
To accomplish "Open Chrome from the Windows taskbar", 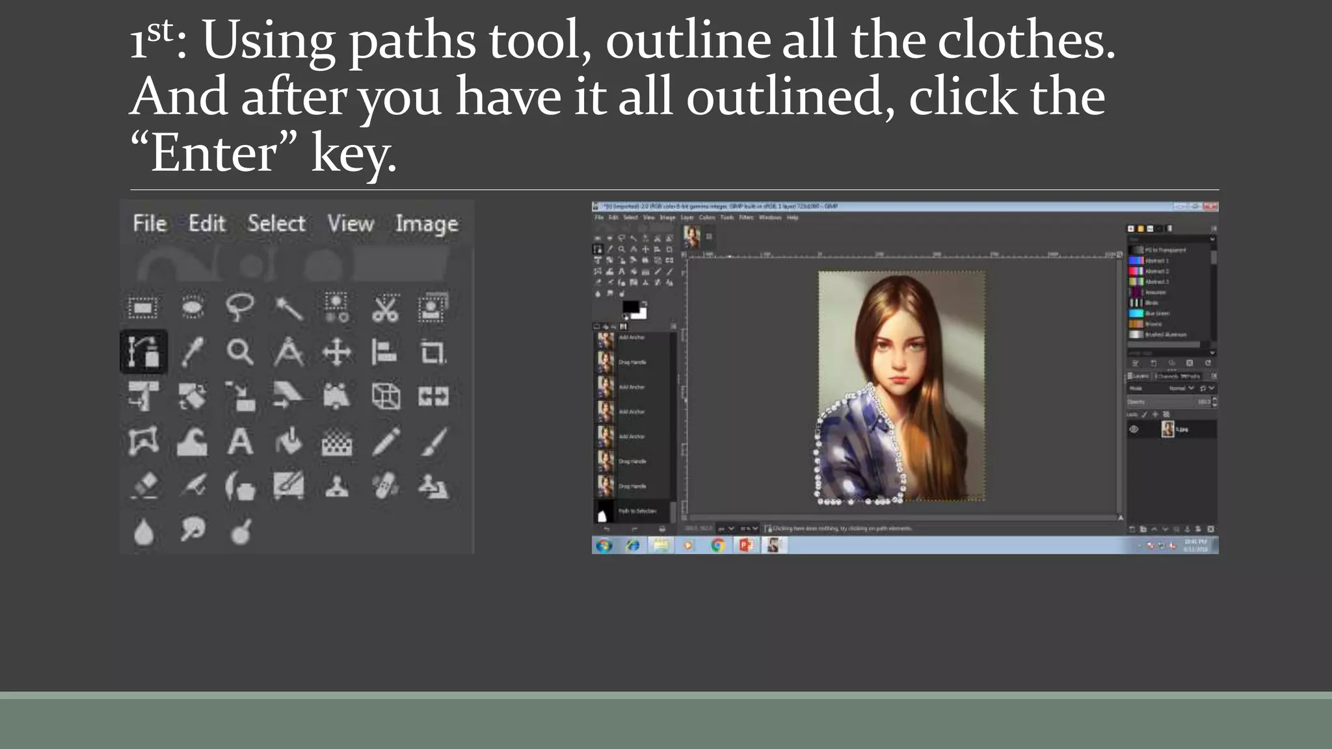I will point(717,545).
